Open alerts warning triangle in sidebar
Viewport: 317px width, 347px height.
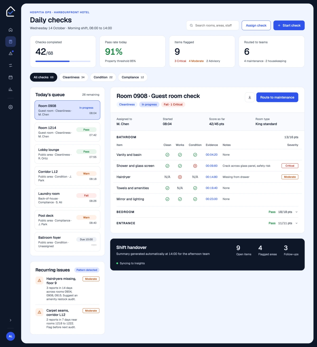11,53
